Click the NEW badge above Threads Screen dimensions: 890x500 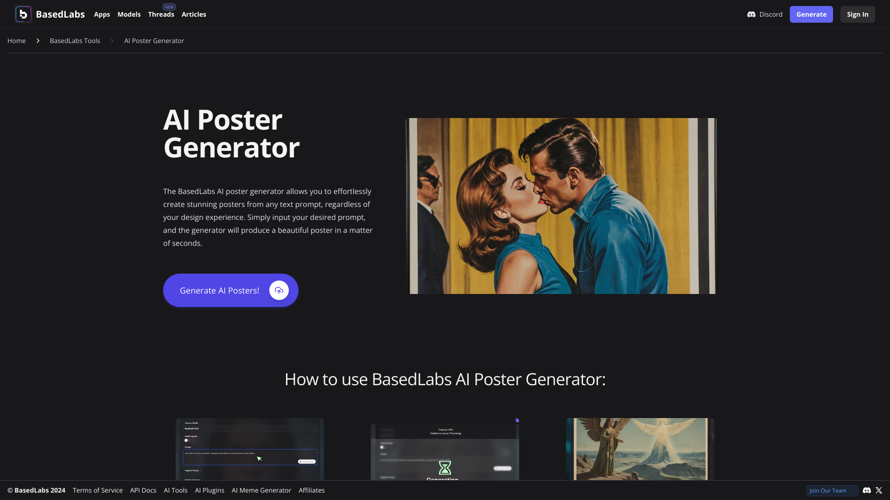coord(169,7)
